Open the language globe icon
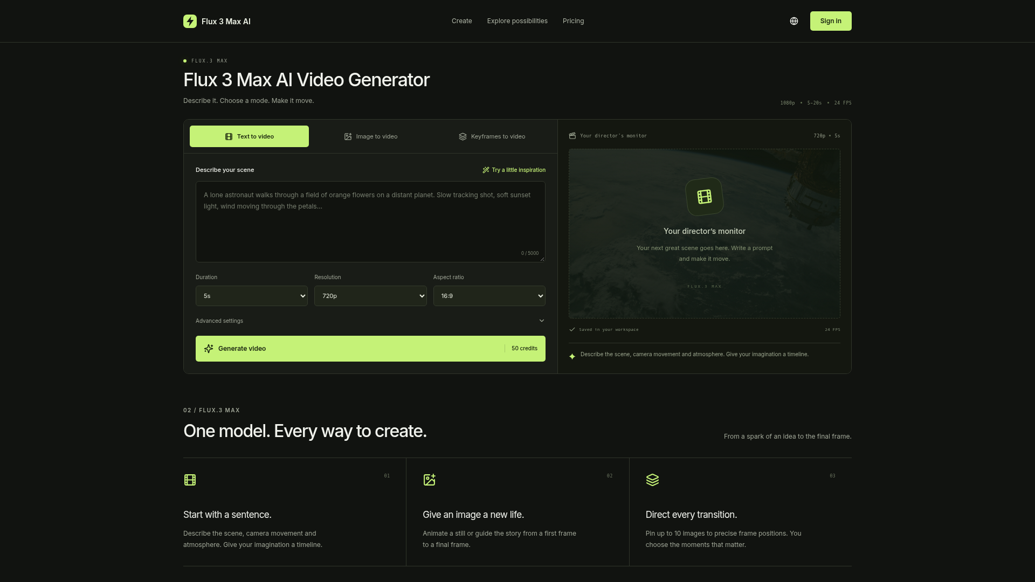This screenshot has height=582, width=1035. click(794, 21)
